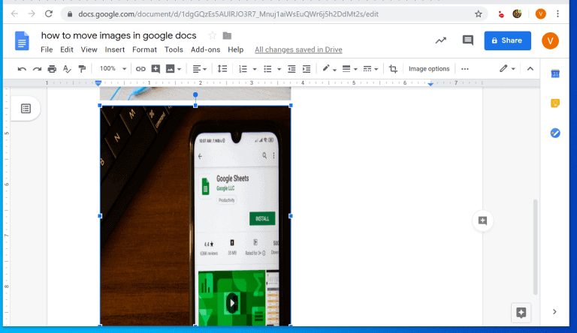Click the Redo icon
Screen dimensions: 577x333
[37, 69]
